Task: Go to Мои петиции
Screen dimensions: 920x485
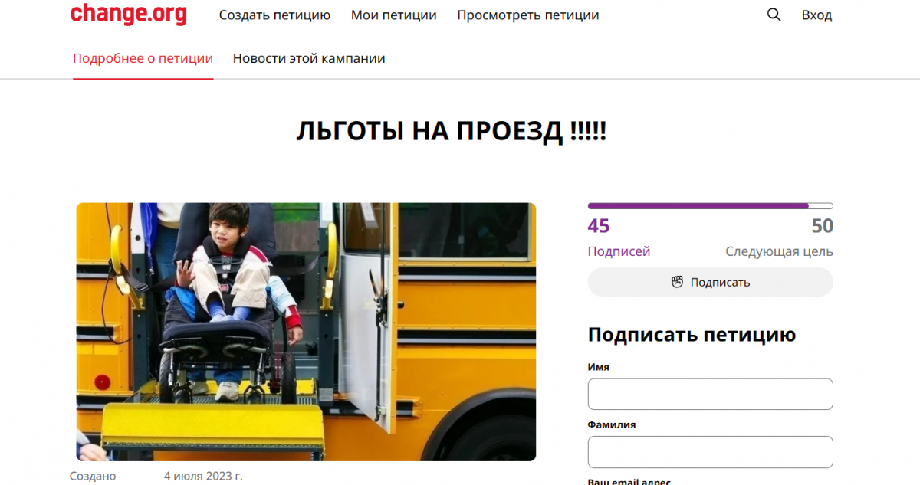Action: tap(393, 15)
